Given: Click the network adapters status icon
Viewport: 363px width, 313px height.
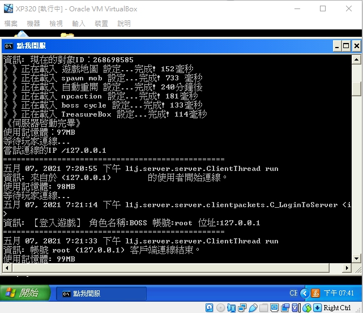Looking at the screenshot, I should click(242, 308).
